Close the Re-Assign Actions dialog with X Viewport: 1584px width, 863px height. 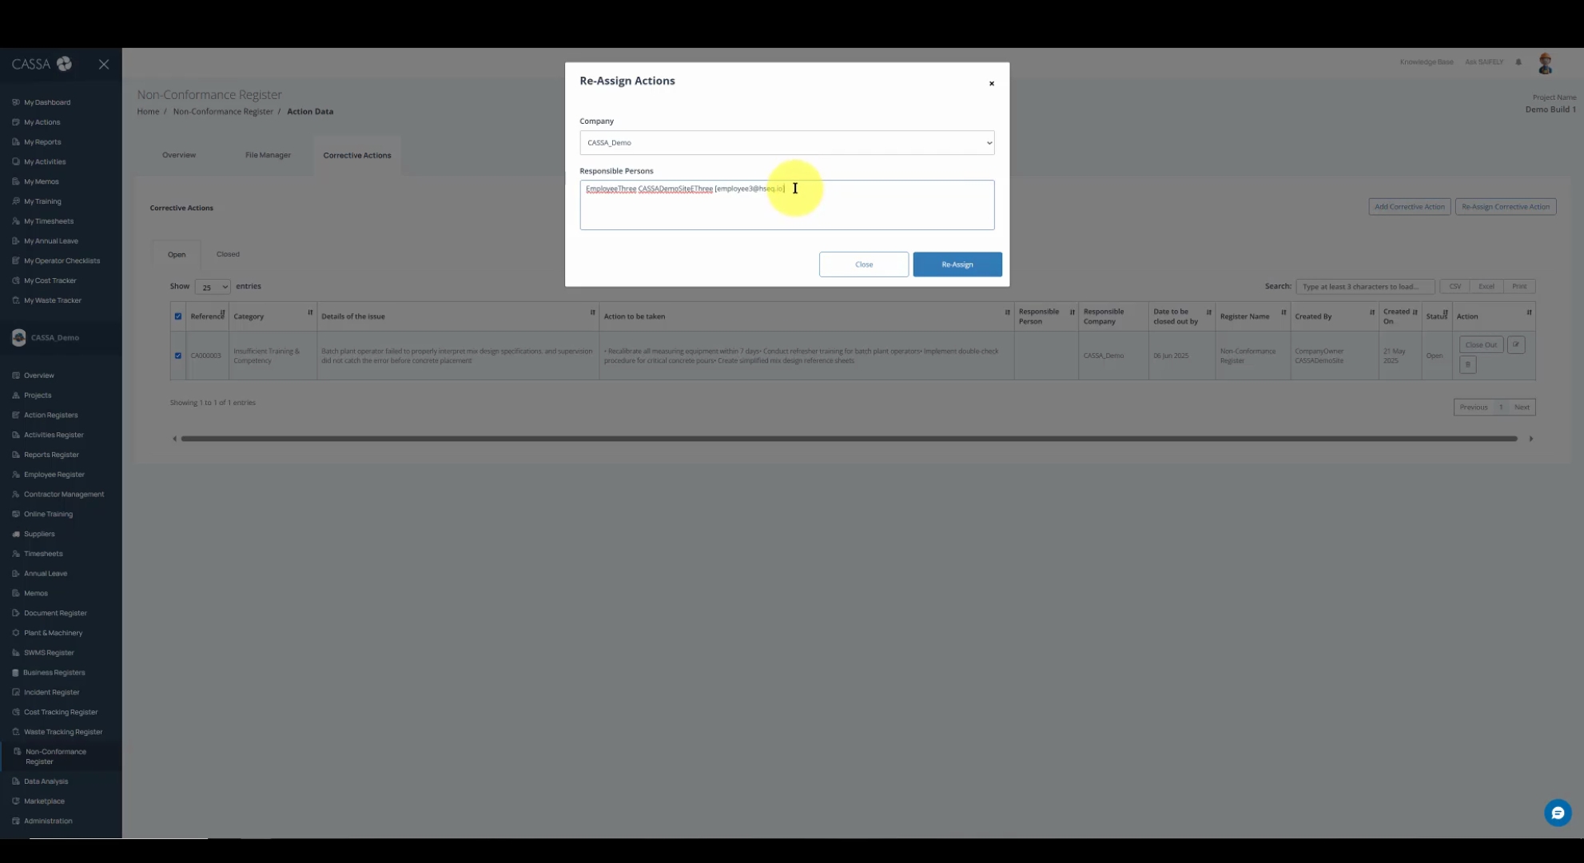point(991,83)
